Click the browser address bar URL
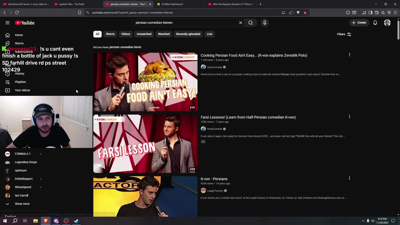 coord(132,12)
